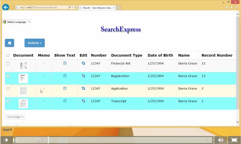Check the Transcript row checkbox
Image resolution: width=241 pixels, height=144 pixels.
[8, 101]
